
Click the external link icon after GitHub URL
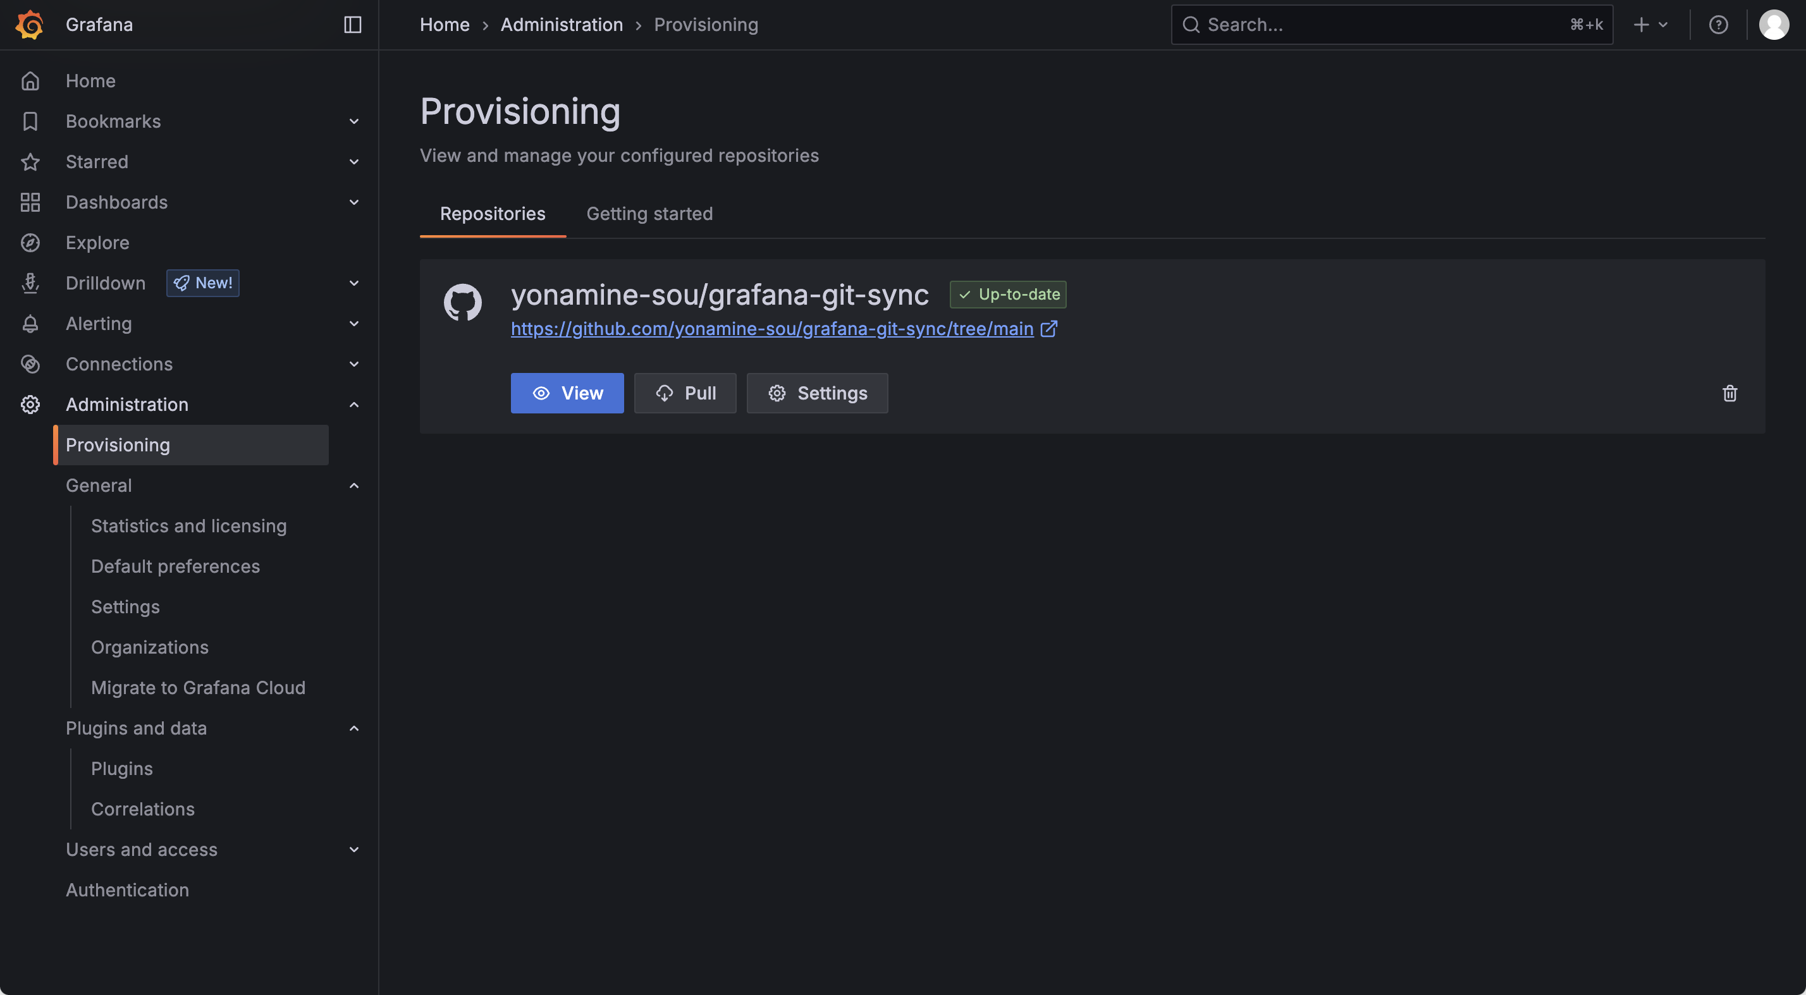[1049, 329]
